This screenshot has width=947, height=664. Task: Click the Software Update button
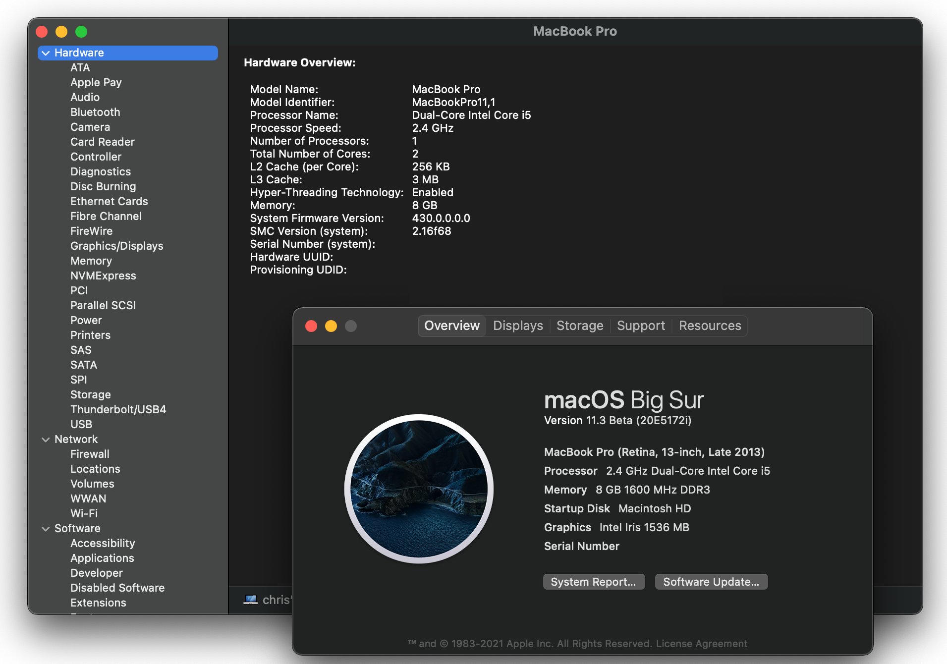pos(711,582)
